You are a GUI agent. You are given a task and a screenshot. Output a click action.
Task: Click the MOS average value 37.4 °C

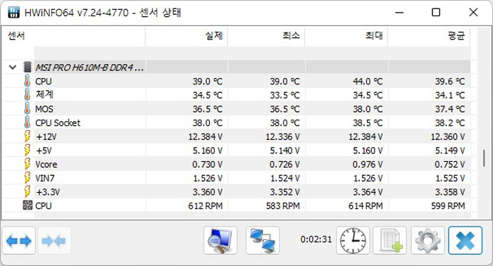[450, 109]
